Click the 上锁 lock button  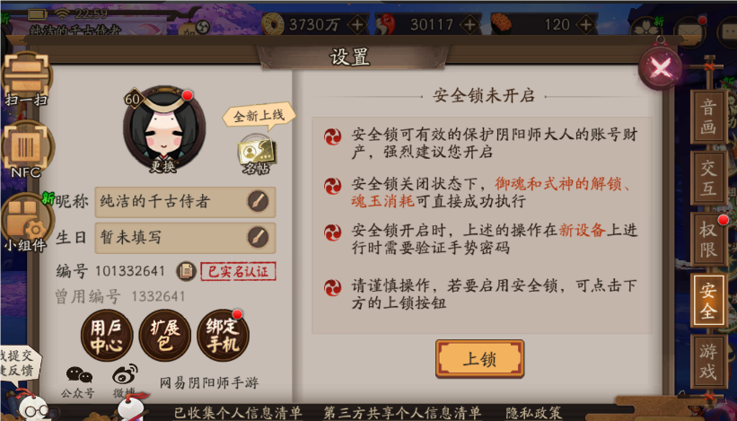(x=480, y=359)
